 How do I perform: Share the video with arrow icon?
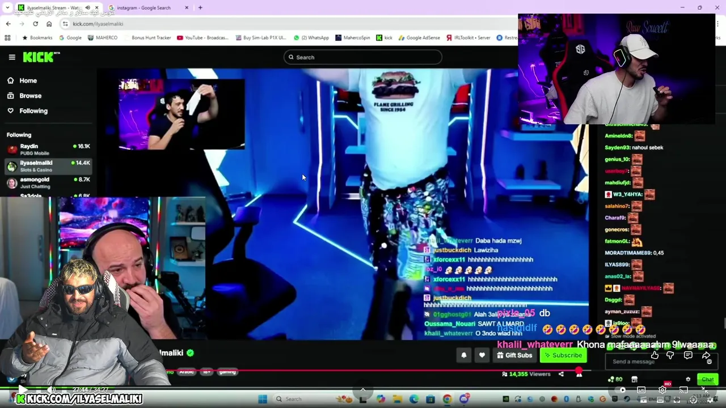(706, 355)
